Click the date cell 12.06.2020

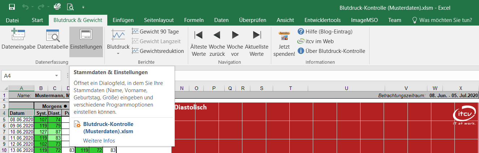click(x=21, y=144)
